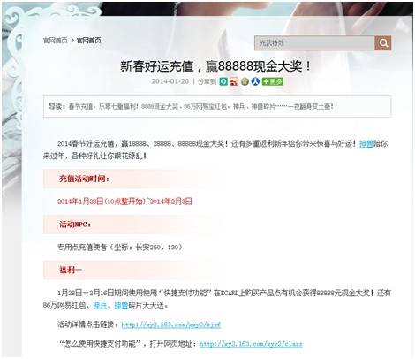
Task: Open the green 更多 share options
Action: click(273, 81)
